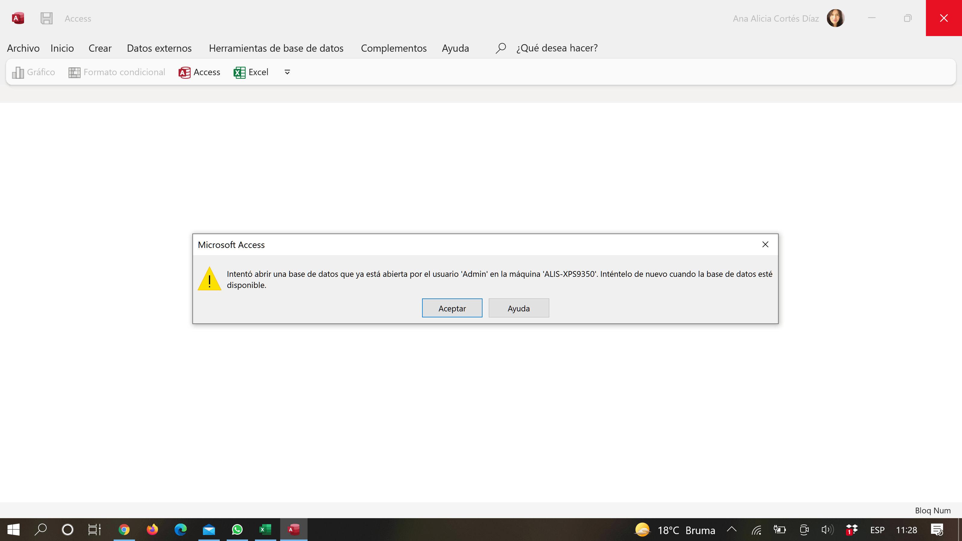962x541 pixels.
Task: Click the ¿Qué desea hacer? search field
Action: tap(557, 48)
